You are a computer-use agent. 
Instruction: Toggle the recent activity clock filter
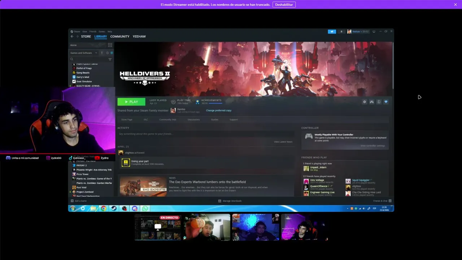(x=107, y=53)
